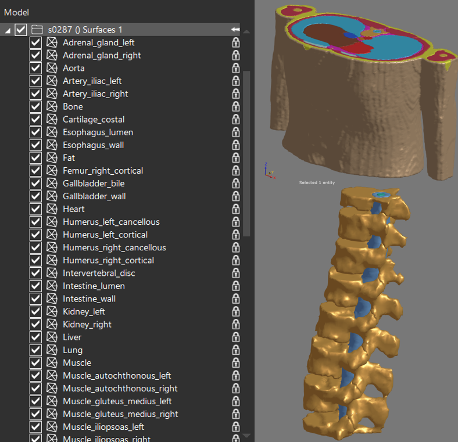Uncheck the Fat surface checkbox
Screen dimensions: 458x442
point(35,158)
